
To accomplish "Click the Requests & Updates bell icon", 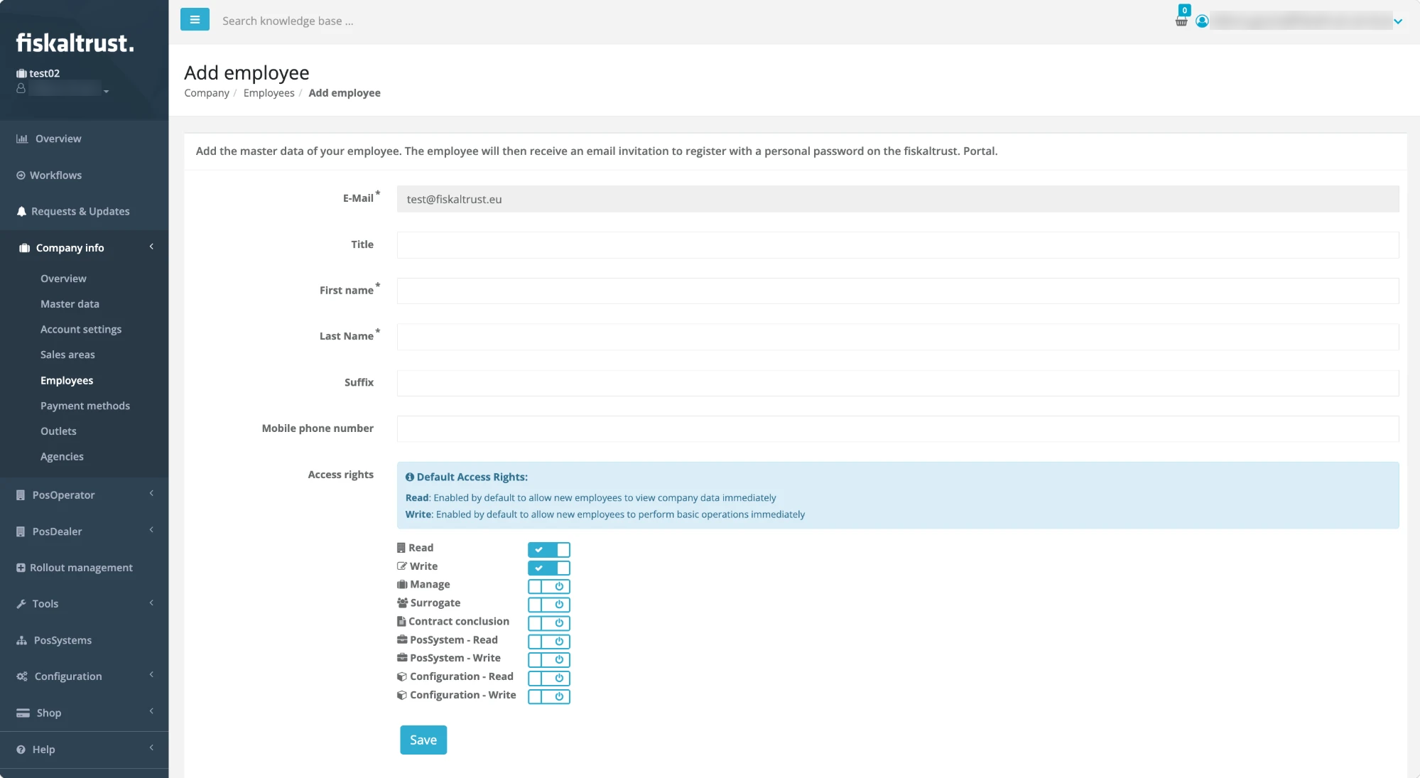I will point(21,212).
